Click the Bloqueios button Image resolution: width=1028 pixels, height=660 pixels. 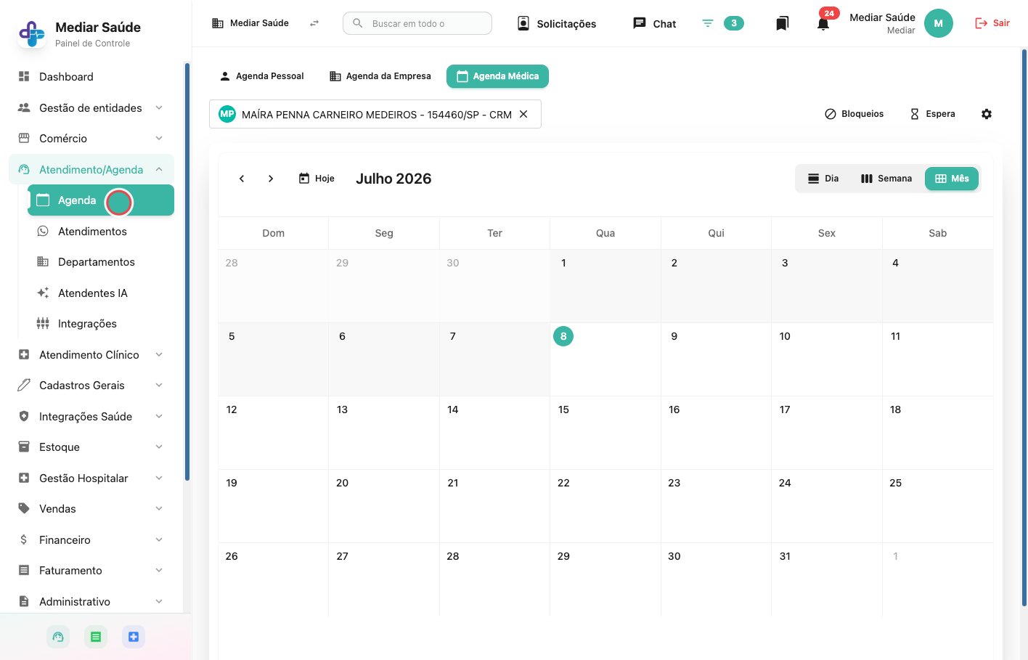(x=854, y=114)
